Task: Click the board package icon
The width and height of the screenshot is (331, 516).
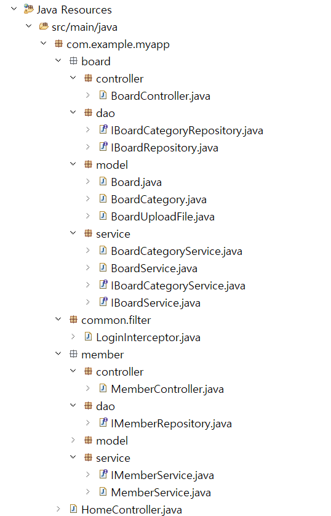Action: [73, 60]
